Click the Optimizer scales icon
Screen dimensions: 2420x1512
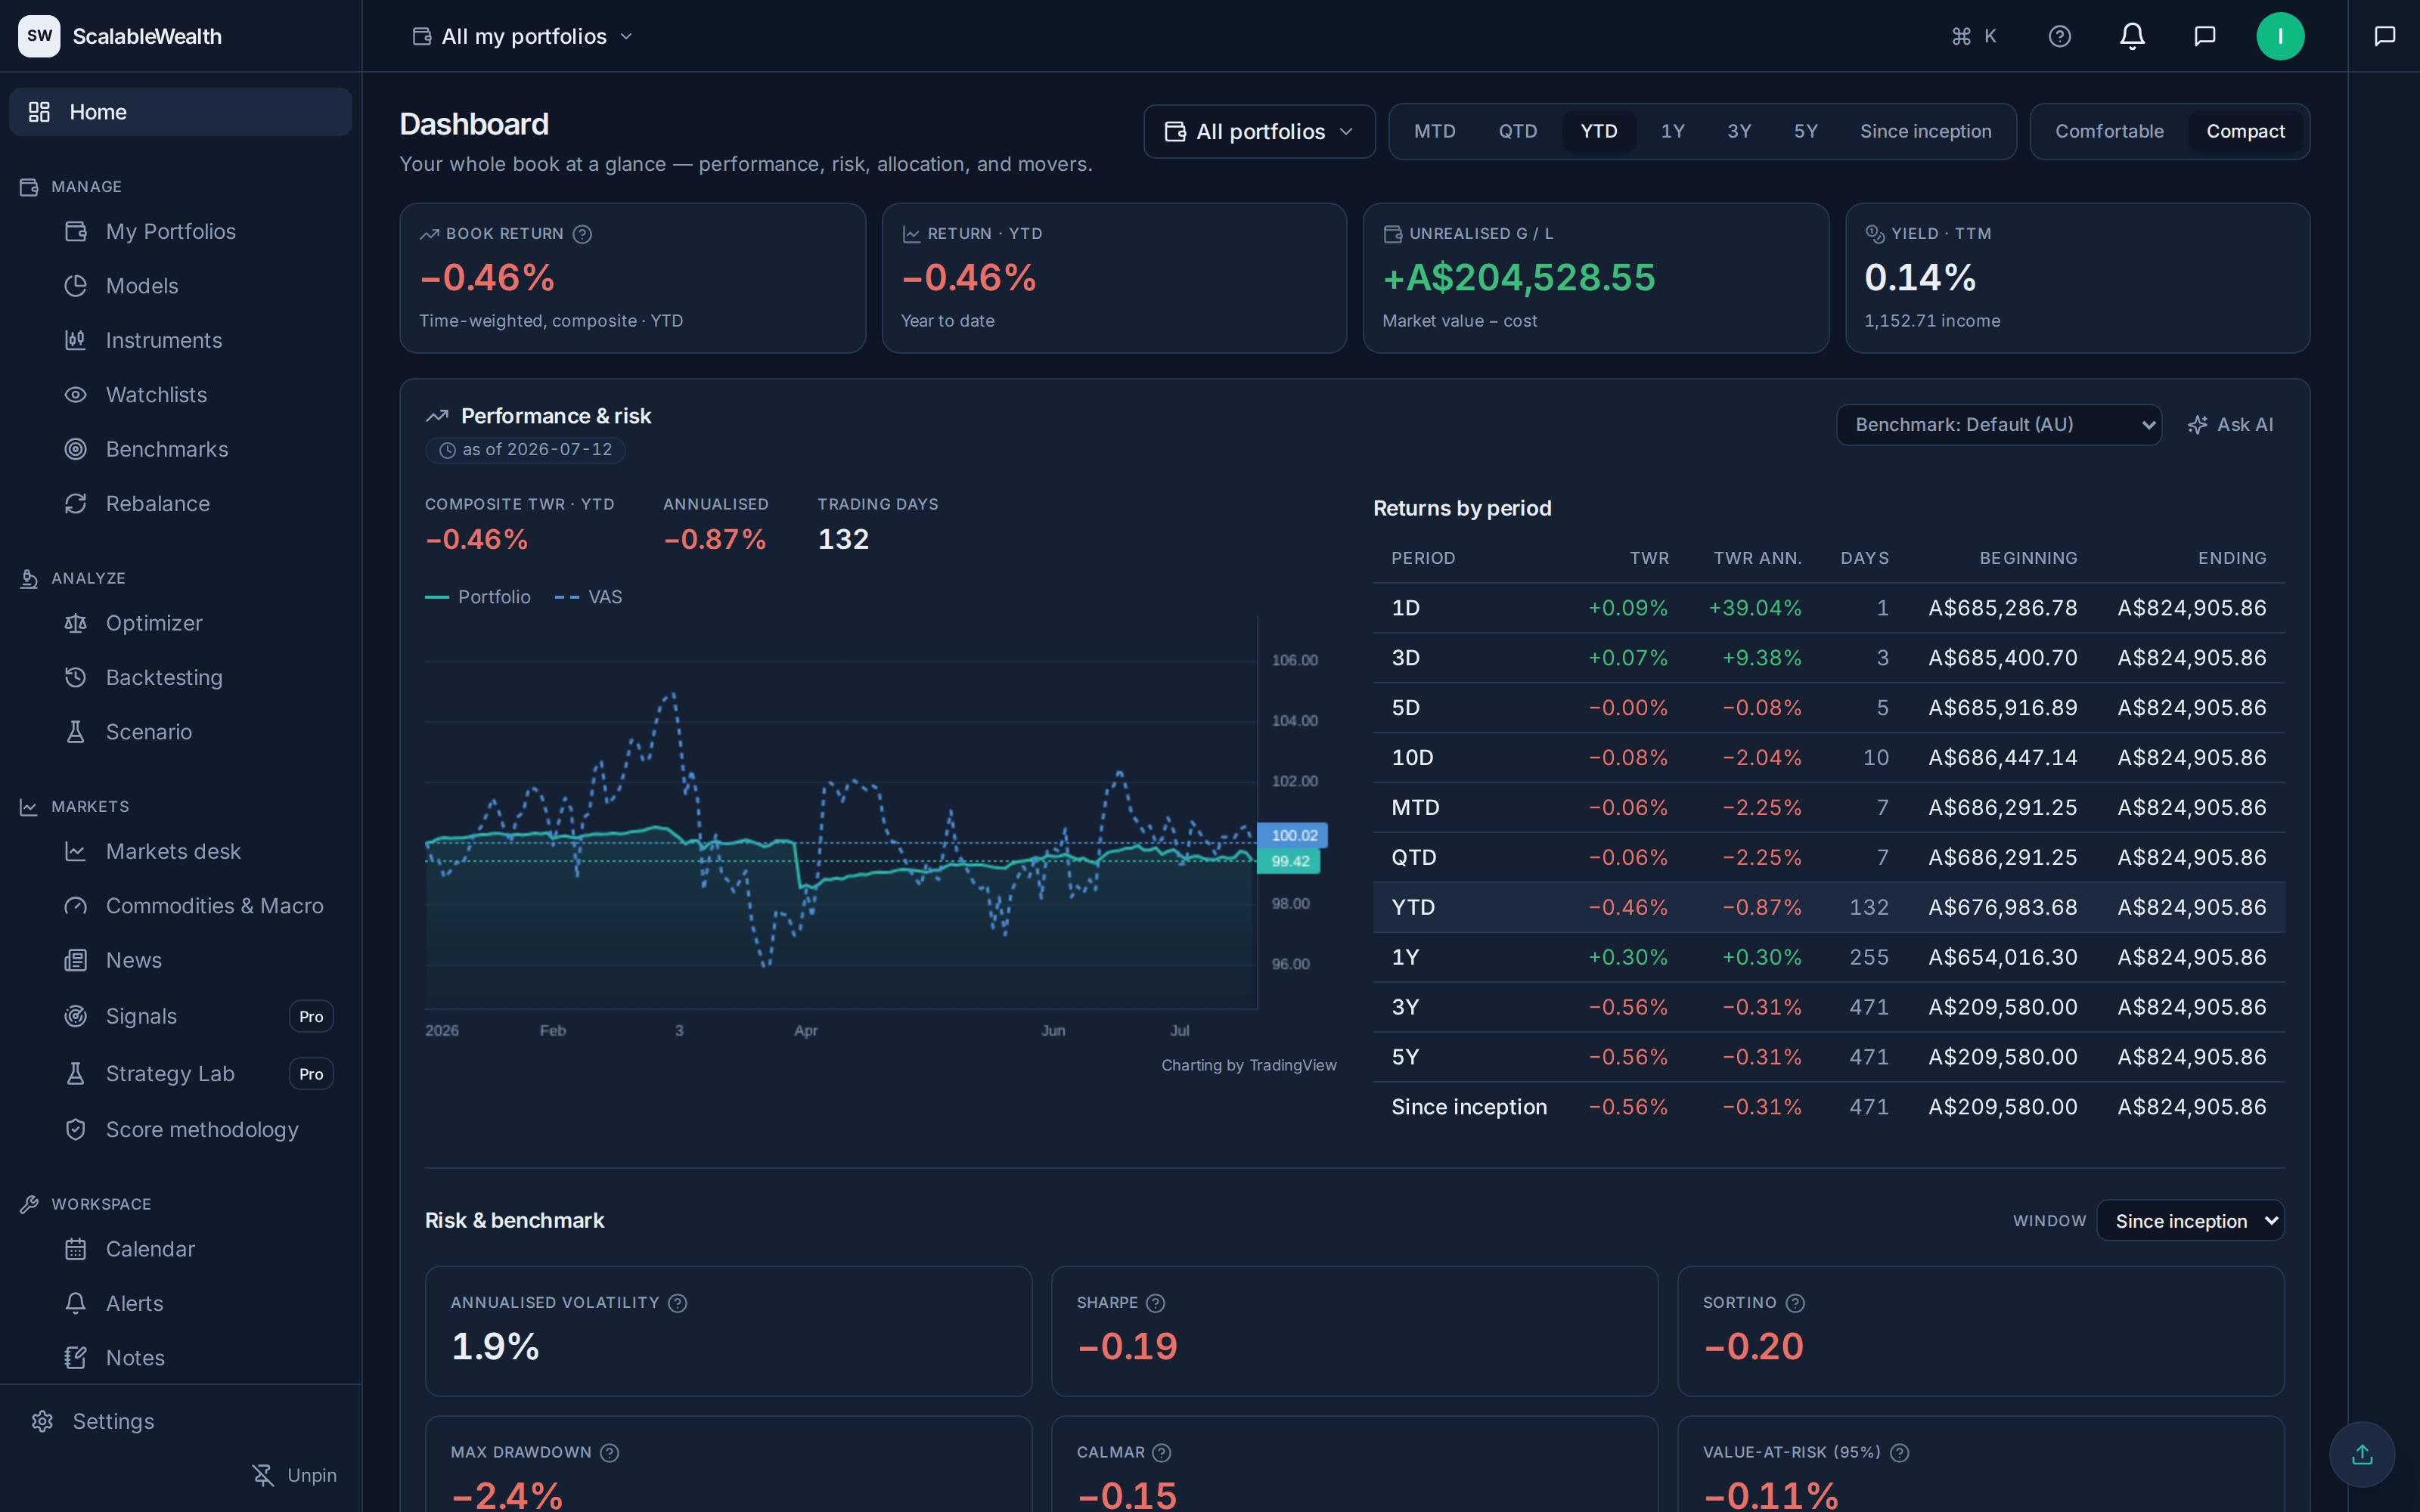point(76,623)
